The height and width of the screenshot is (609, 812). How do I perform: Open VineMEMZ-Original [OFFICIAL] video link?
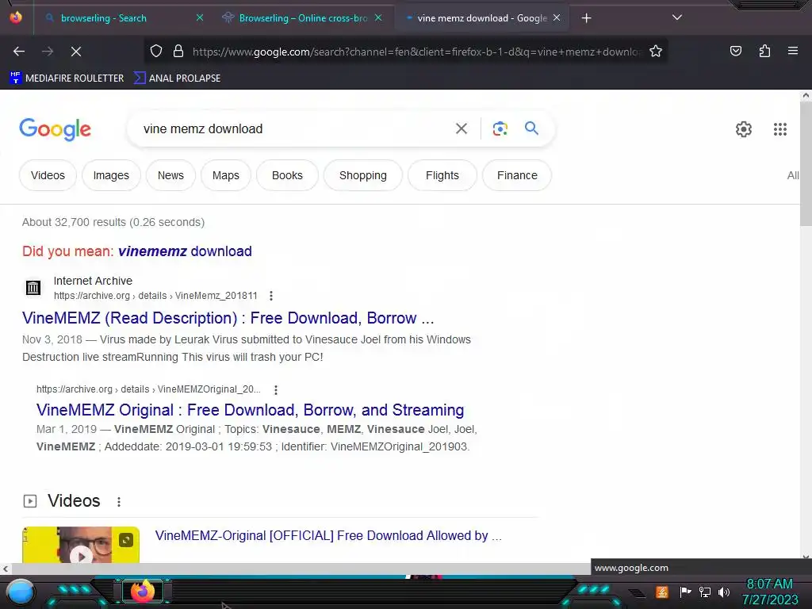pos(328,535)
